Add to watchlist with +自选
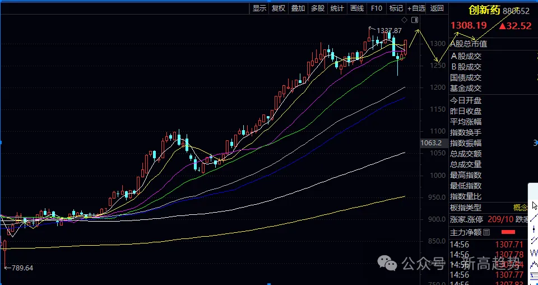This screenshot has width=538, height=285. [416, 8]
